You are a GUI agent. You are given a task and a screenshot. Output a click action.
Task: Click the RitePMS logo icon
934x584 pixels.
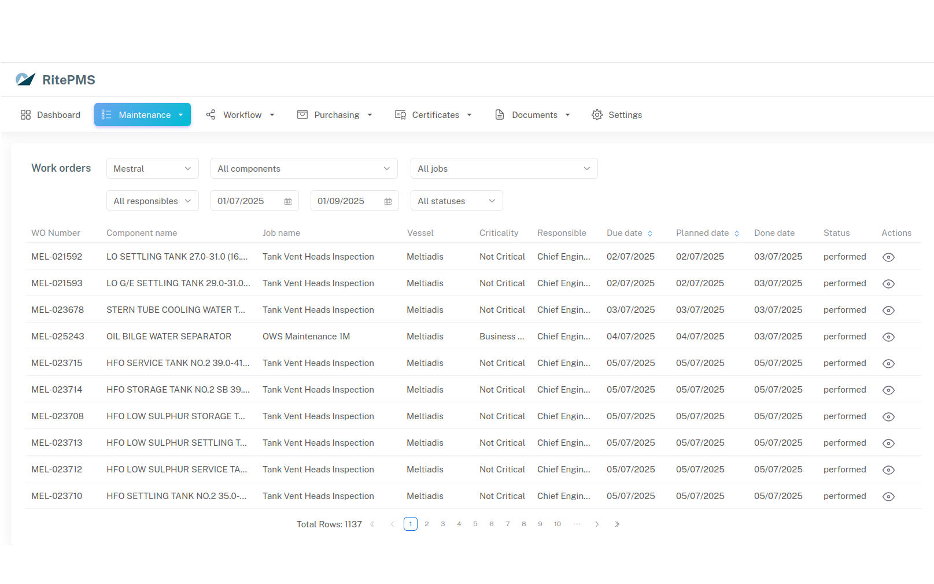[x=25, y=80]
